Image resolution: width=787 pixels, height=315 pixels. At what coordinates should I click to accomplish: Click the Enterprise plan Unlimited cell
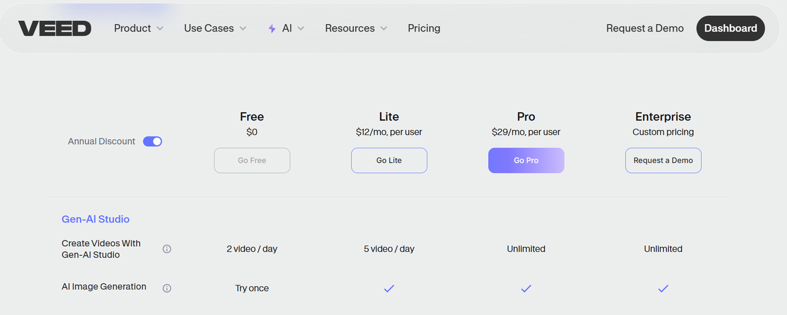tap(663, 249)
